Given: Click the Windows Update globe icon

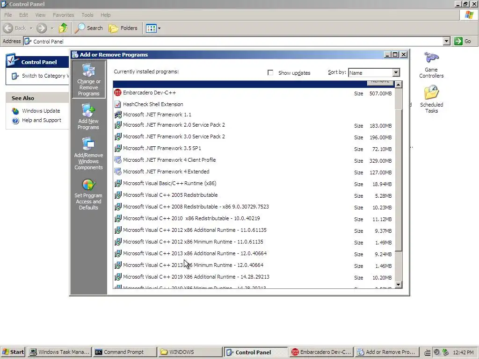Looking at the screenshot, I should click(x=15, y=111).
